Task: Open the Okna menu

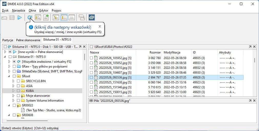Action: coord(32,10)
